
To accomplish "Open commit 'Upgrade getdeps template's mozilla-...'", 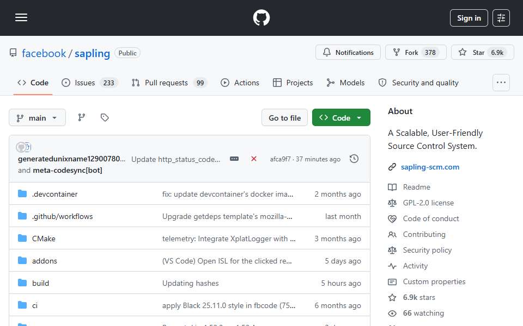I will [x=227, y=216].
